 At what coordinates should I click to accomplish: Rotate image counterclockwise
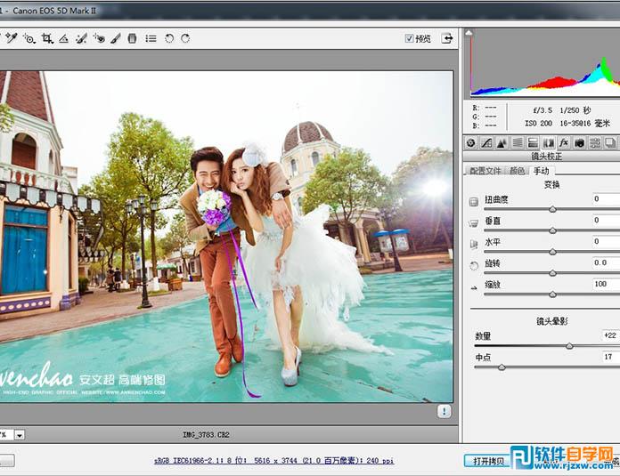click(168, 38)
